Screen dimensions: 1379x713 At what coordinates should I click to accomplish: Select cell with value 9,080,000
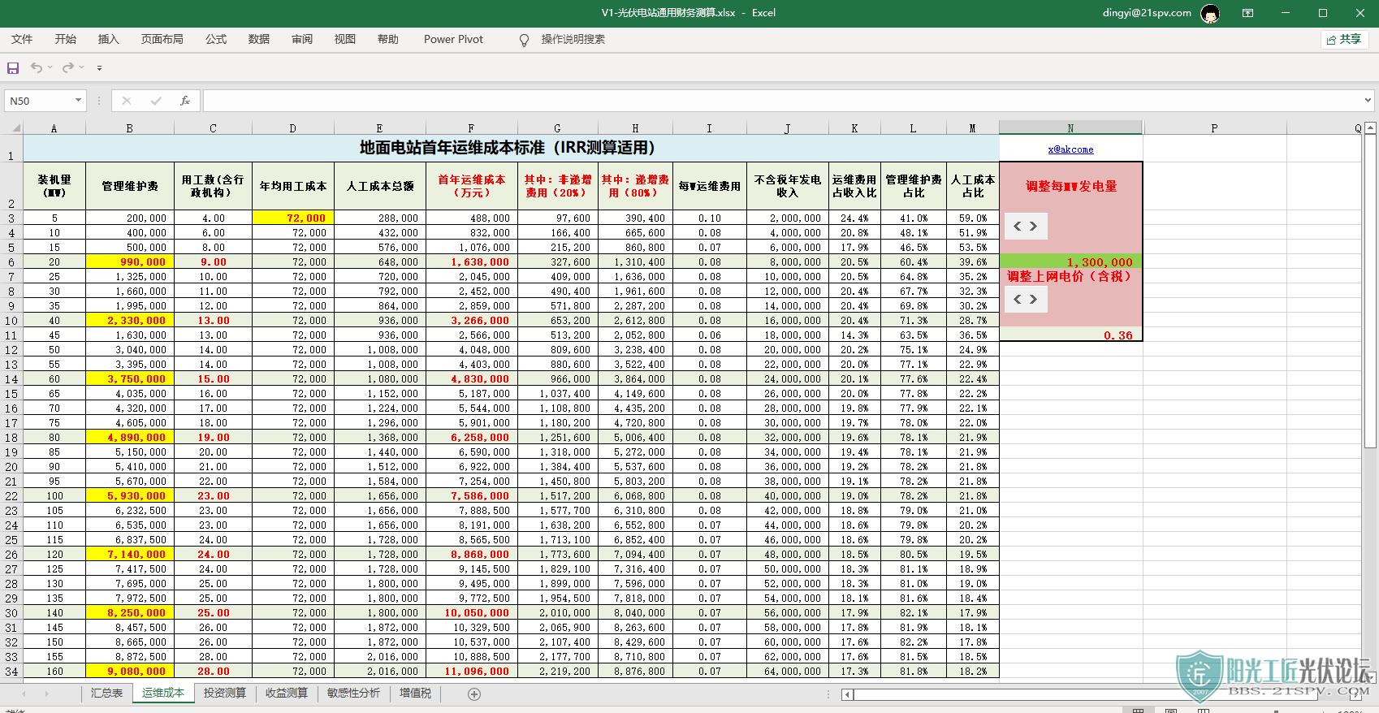[130, 672]
